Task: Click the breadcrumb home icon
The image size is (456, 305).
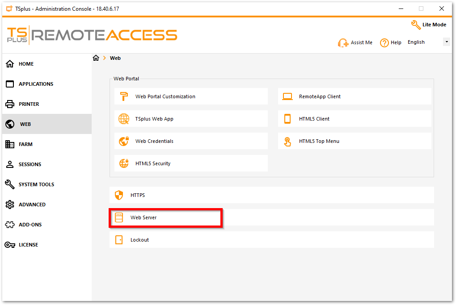Action: click(96, 58)
